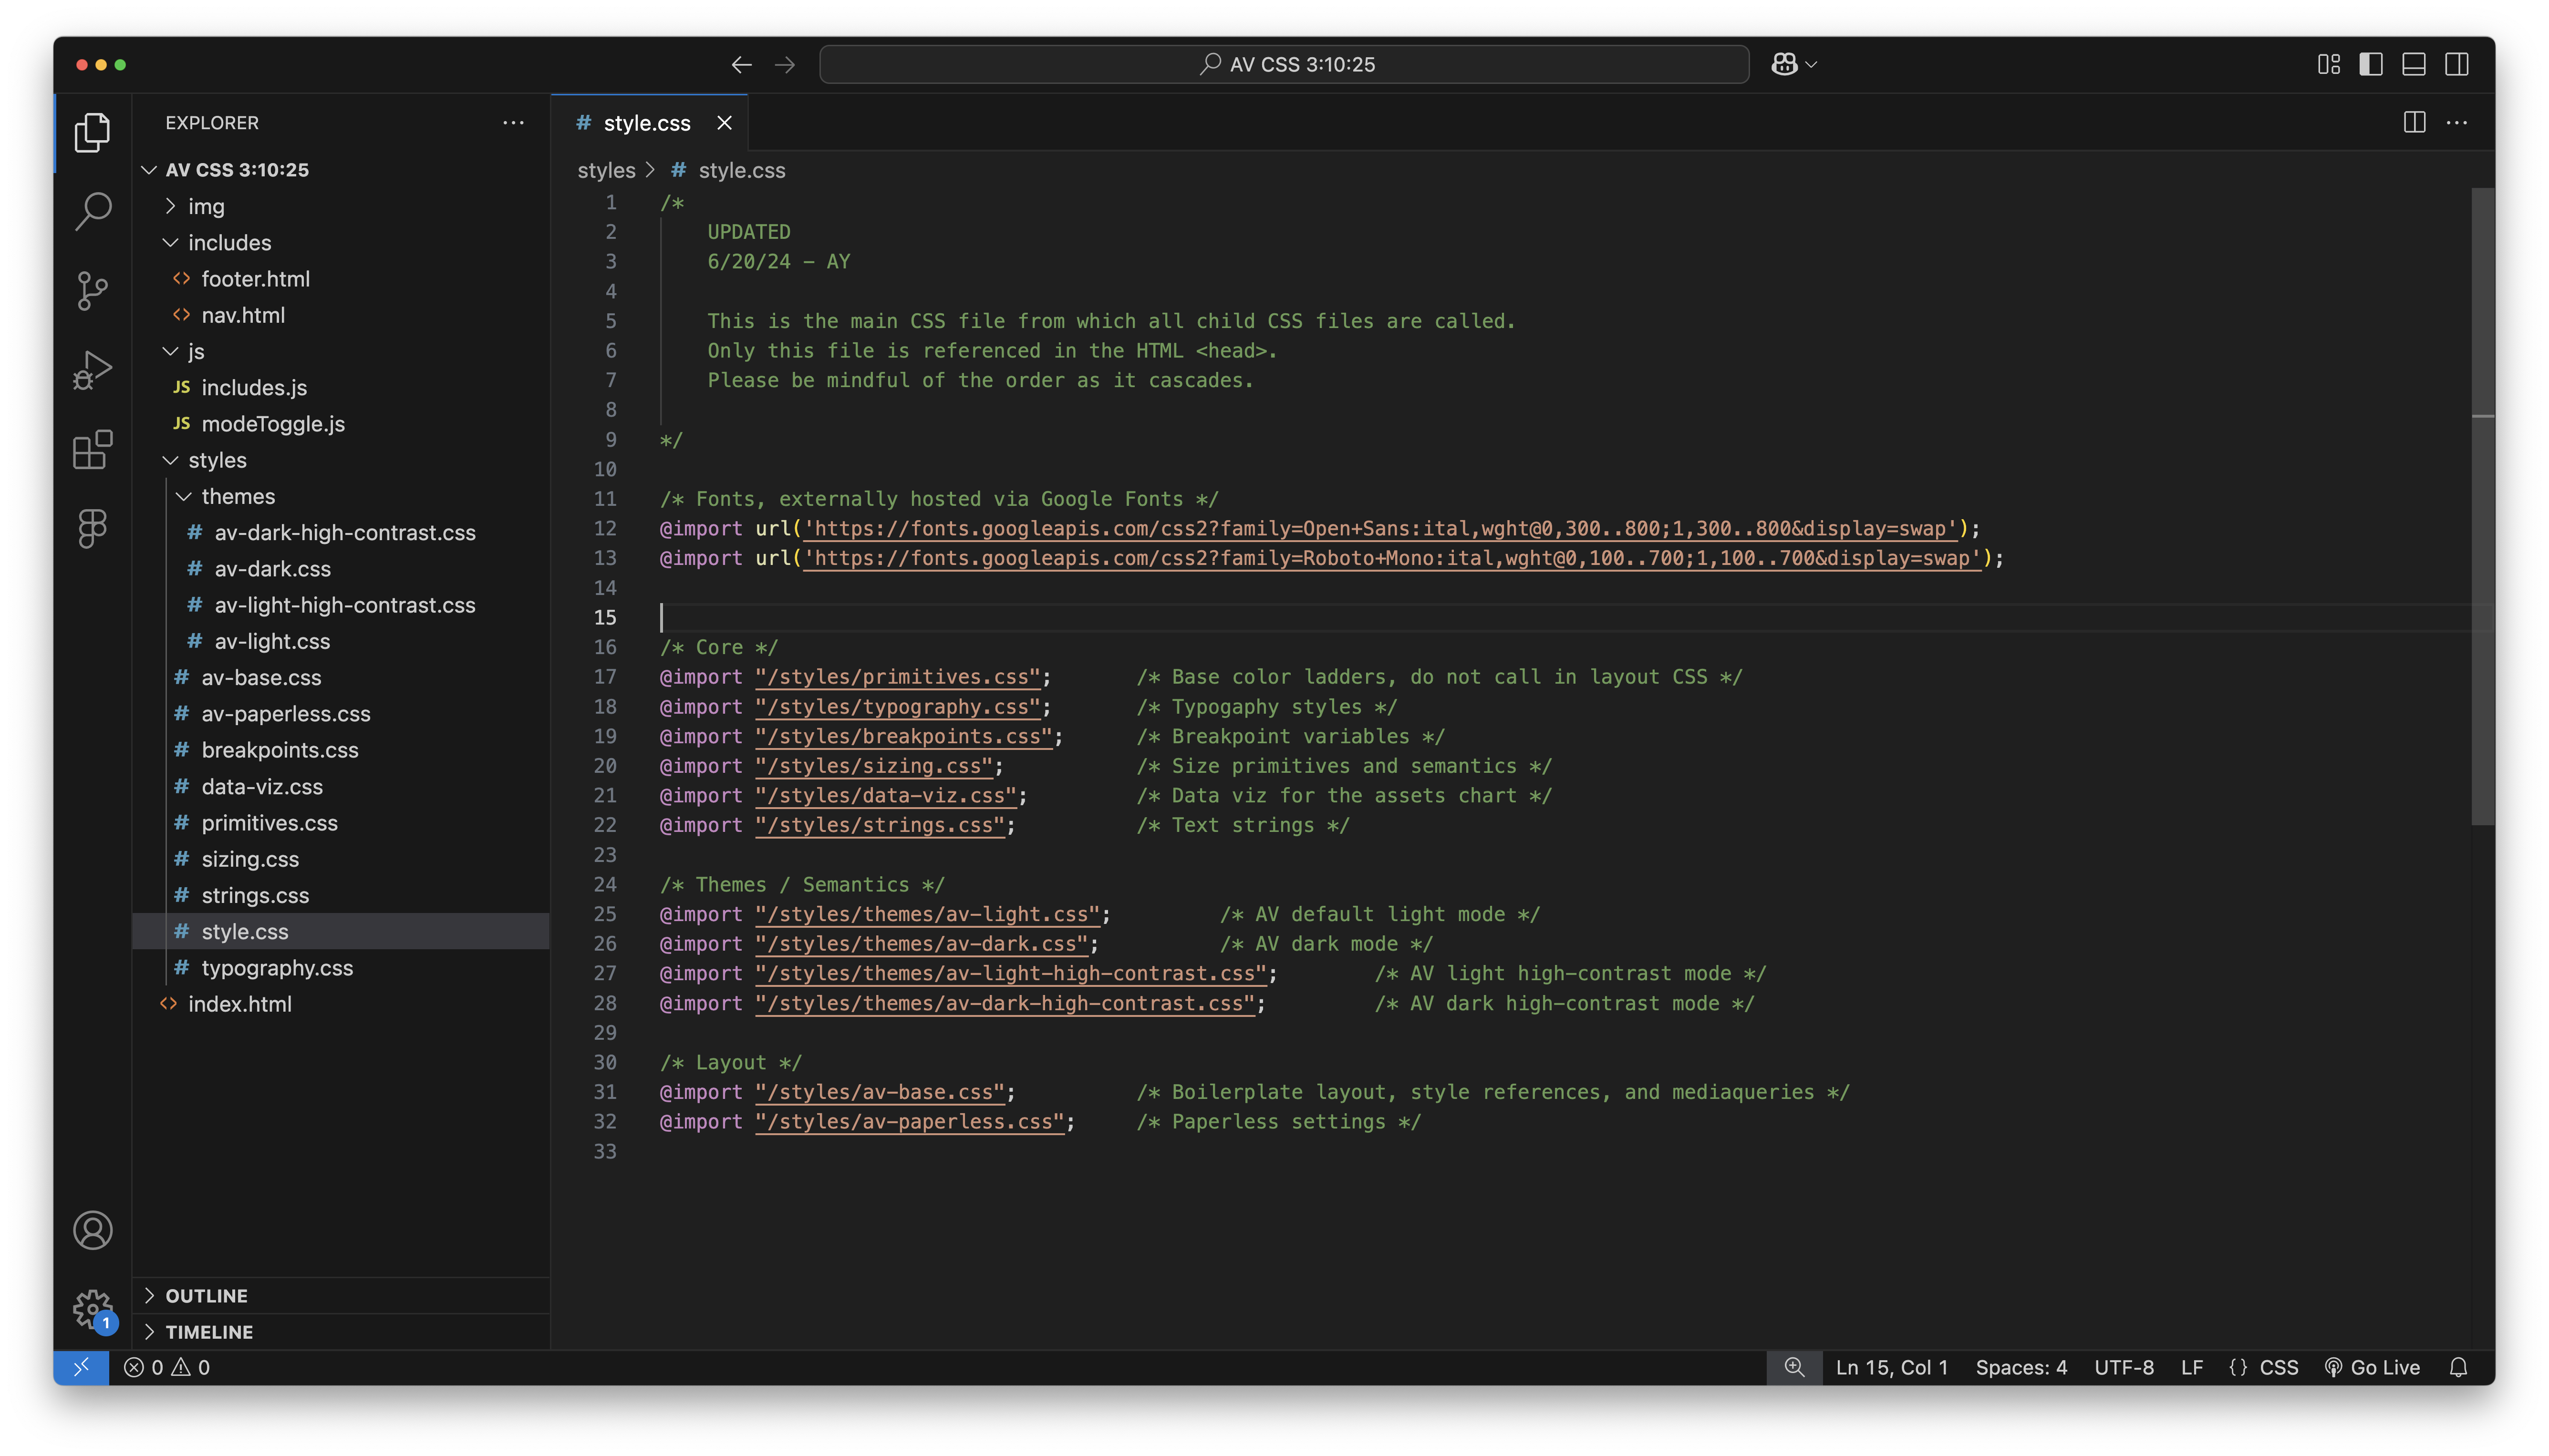Start Go Live server
Viewport: 2549px width, 1456px height.
2372,1367
